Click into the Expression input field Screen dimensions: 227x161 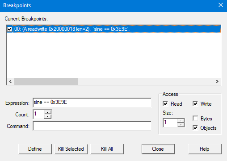tap(92, 103)
